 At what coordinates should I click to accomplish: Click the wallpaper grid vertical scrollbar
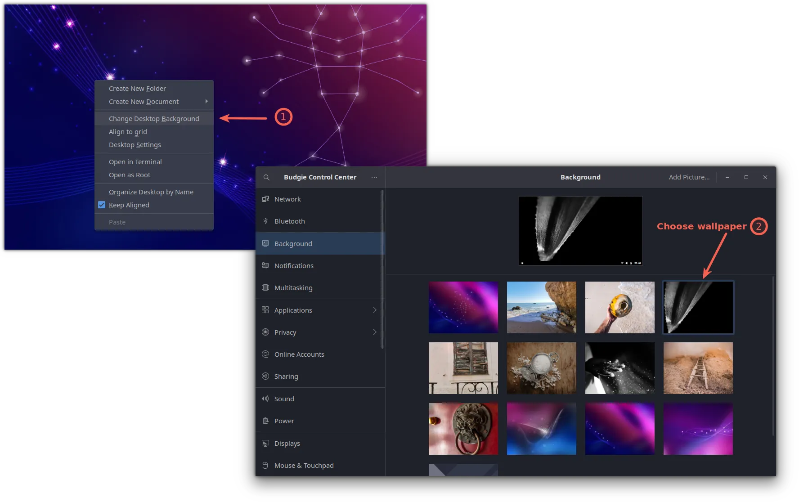pos(773,355)
